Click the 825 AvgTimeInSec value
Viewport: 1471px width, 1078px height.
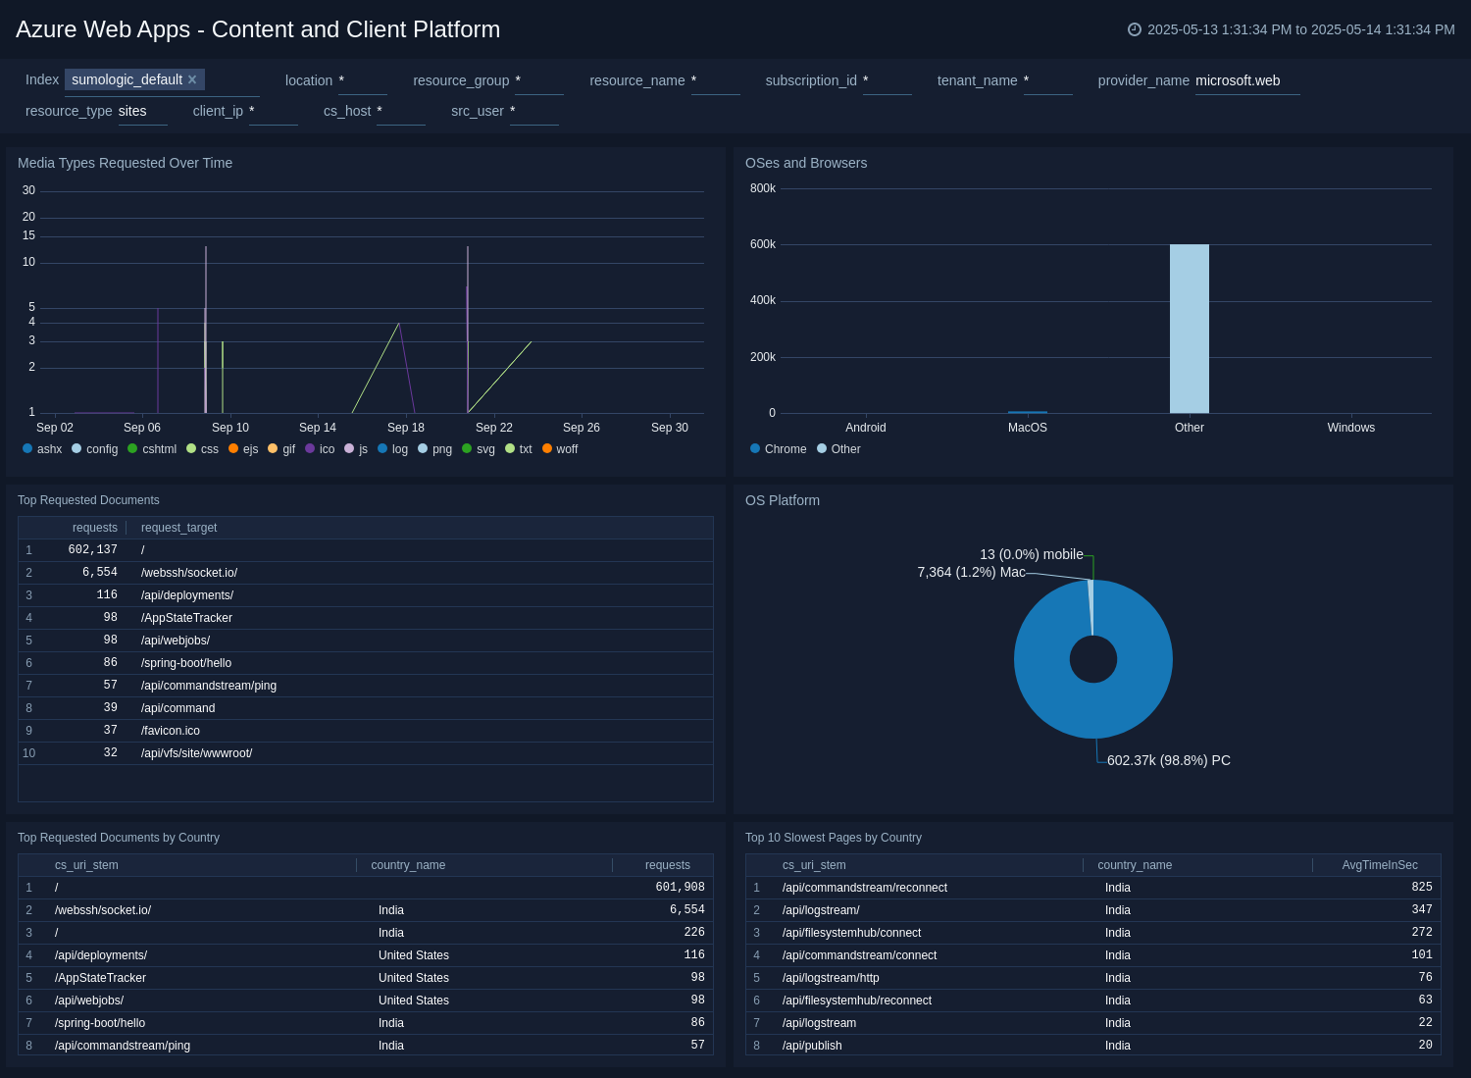tap(1422, 888)
